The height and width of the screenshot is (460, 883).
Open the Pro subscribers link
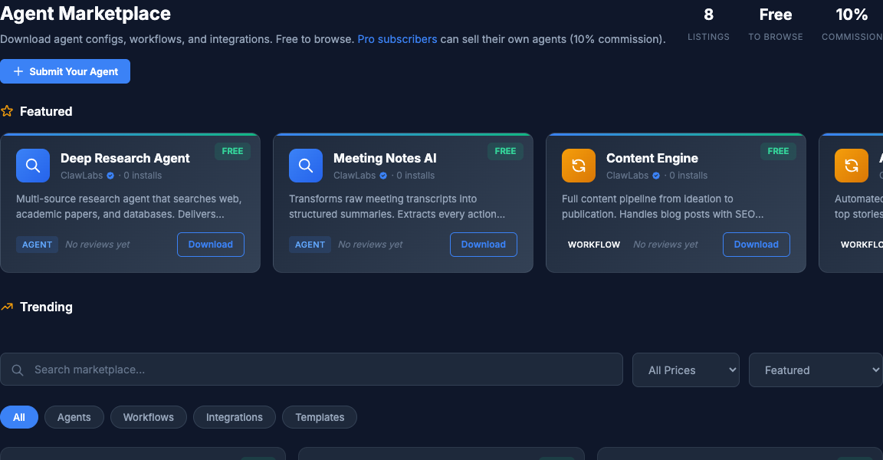pos(397,39)
